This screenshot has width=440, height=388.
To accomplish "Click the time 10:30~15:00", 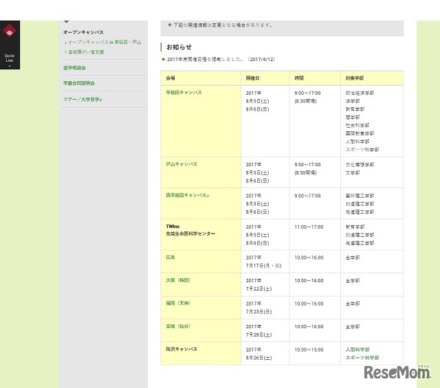I will click(309, 350).
